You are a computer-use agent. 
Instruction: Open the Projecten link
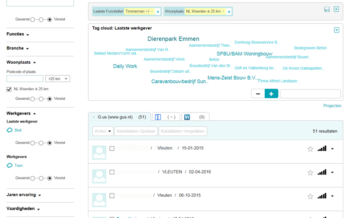[x=332, y=106]
